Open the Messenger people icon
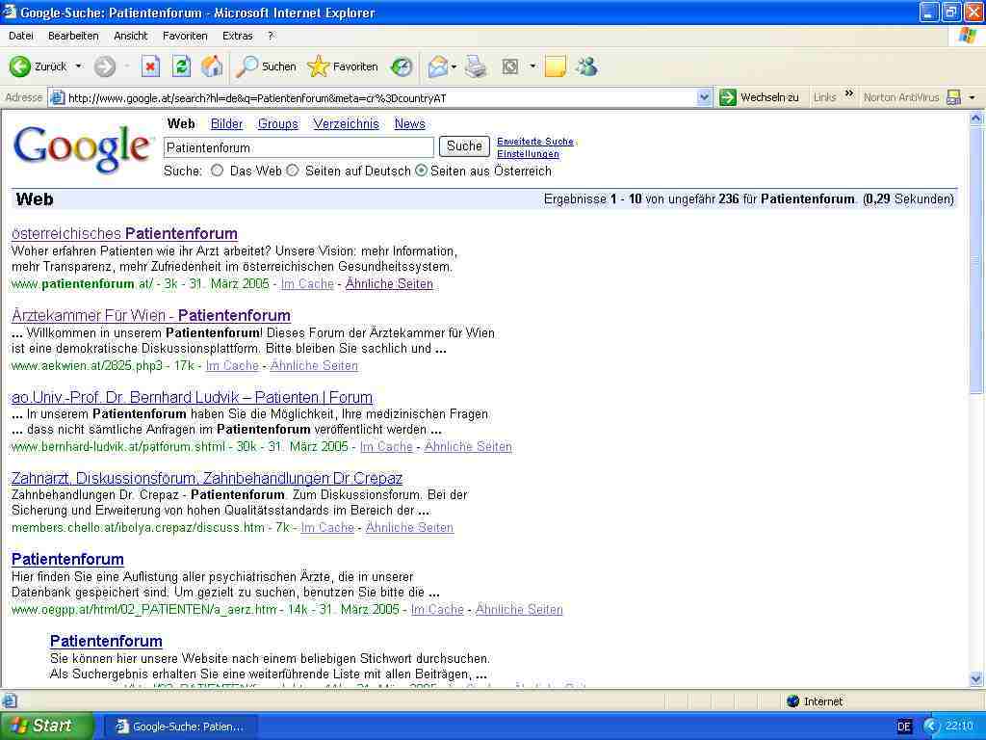This screenshot has height=740, width=986. 586,66
